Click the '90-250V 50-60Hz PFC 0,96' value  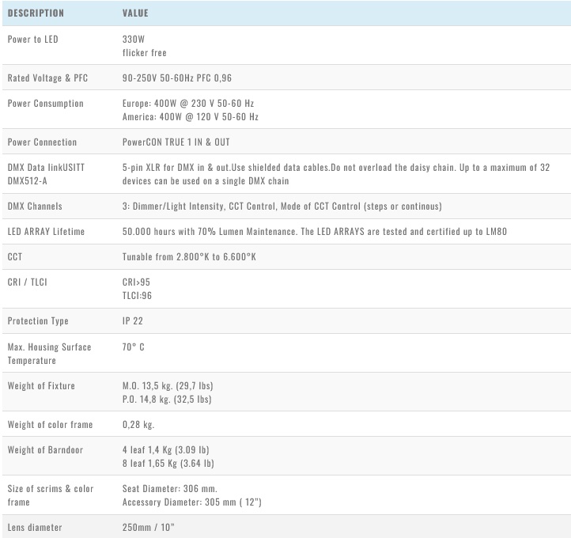pyautogui.click(x=176, y=78)
